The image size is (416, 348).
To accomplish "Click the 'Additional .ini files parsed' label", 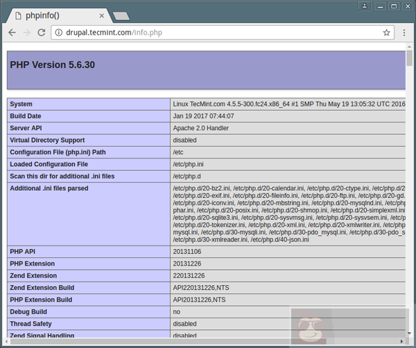I will pos(49,188).
